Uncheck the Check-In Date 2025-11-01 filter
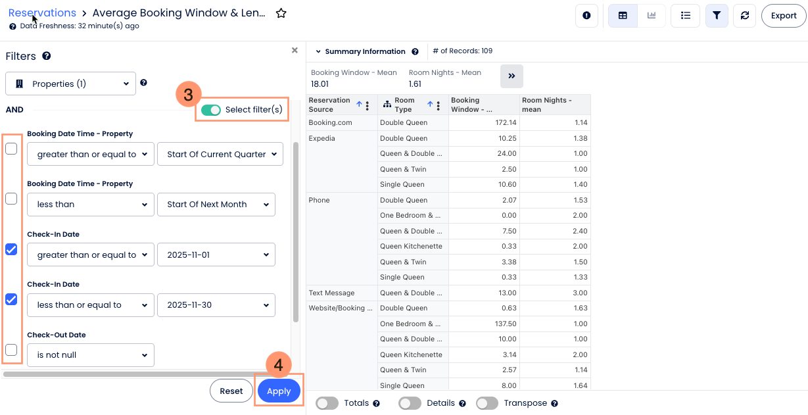This screenshot has height=415, width=808. click(x=11, y=249)
